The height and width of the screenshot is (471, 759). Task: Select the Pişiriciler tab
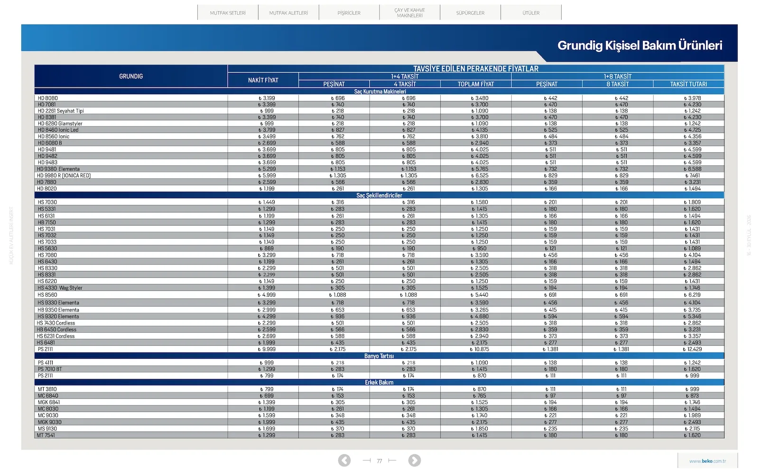[x=349, y=13]
